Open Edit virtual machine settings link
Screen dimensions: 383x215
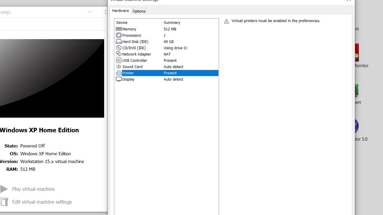(x=42, y=202)
